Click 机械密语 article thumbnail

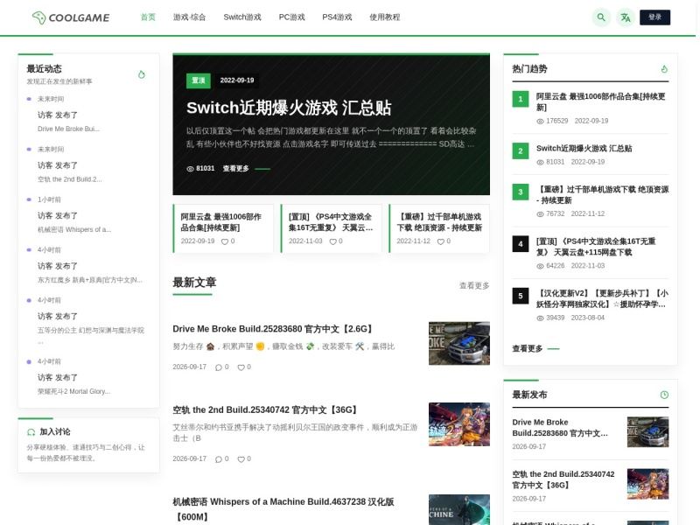(x=458, y=510)
